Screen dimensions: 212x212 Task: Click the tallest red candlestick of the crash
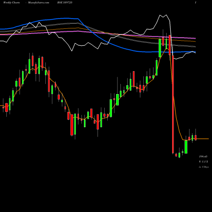(x=173, y=104)
